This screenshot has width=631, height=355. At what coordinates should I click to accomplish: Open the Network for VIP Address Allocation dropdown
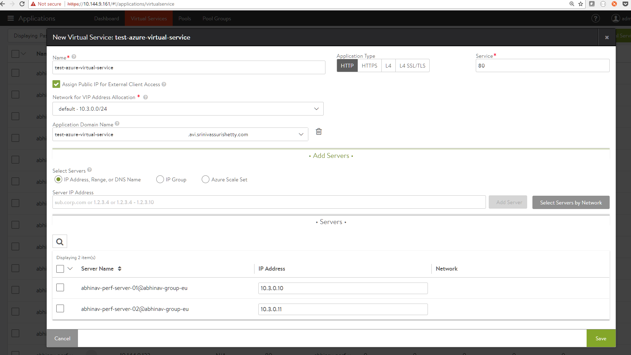(x=188, y=109)
